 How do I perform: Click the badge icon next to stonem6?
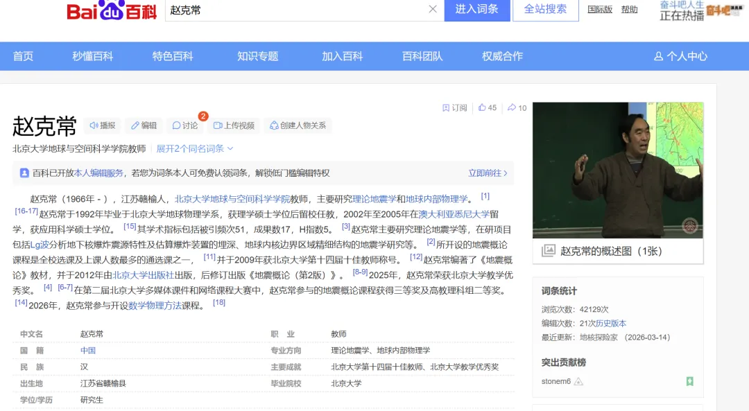click(578, 381)
